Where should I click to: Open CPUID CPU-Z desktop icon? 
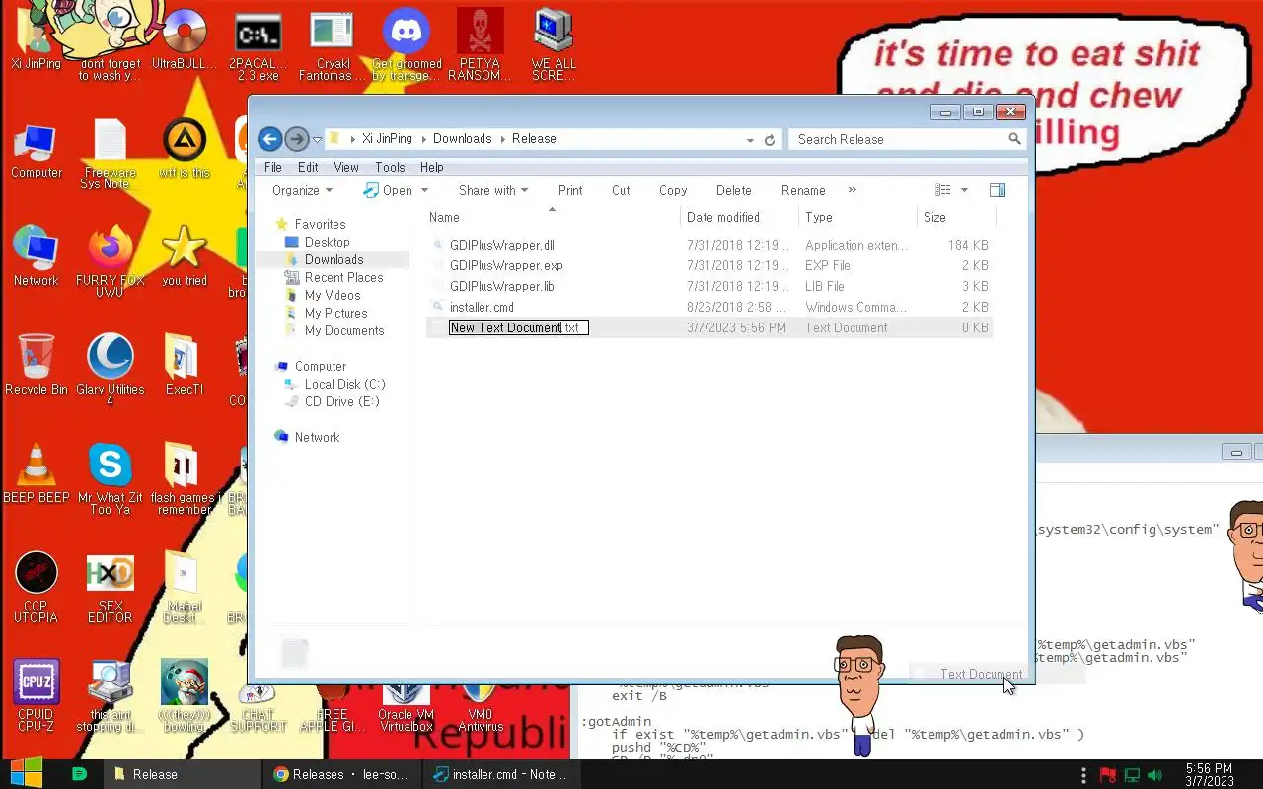pos(37,696)
